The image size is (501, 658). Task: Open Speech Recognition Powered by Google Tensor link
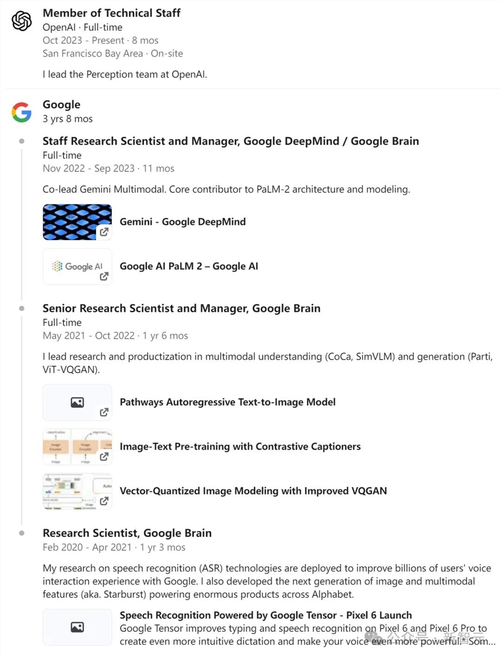(266, 615)
